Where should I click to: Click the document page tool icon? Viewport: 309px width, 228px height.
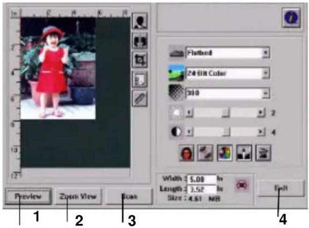click(140, 79)
